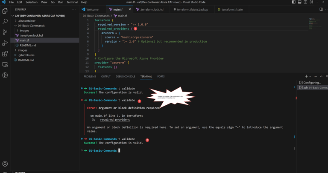The height and width of the screenshot is (173, 328).
Task: Open Go menu
Action: tap(53, 2)
